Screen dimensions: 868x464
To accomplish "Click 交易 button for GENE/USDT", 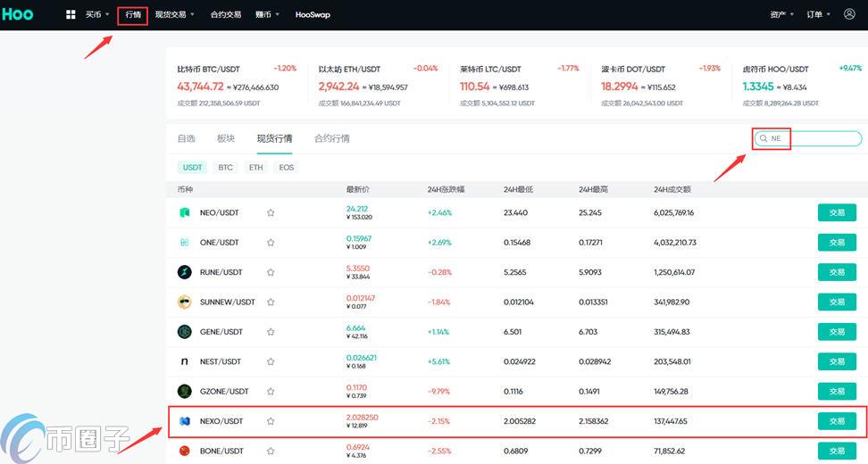I will (837, 332).
